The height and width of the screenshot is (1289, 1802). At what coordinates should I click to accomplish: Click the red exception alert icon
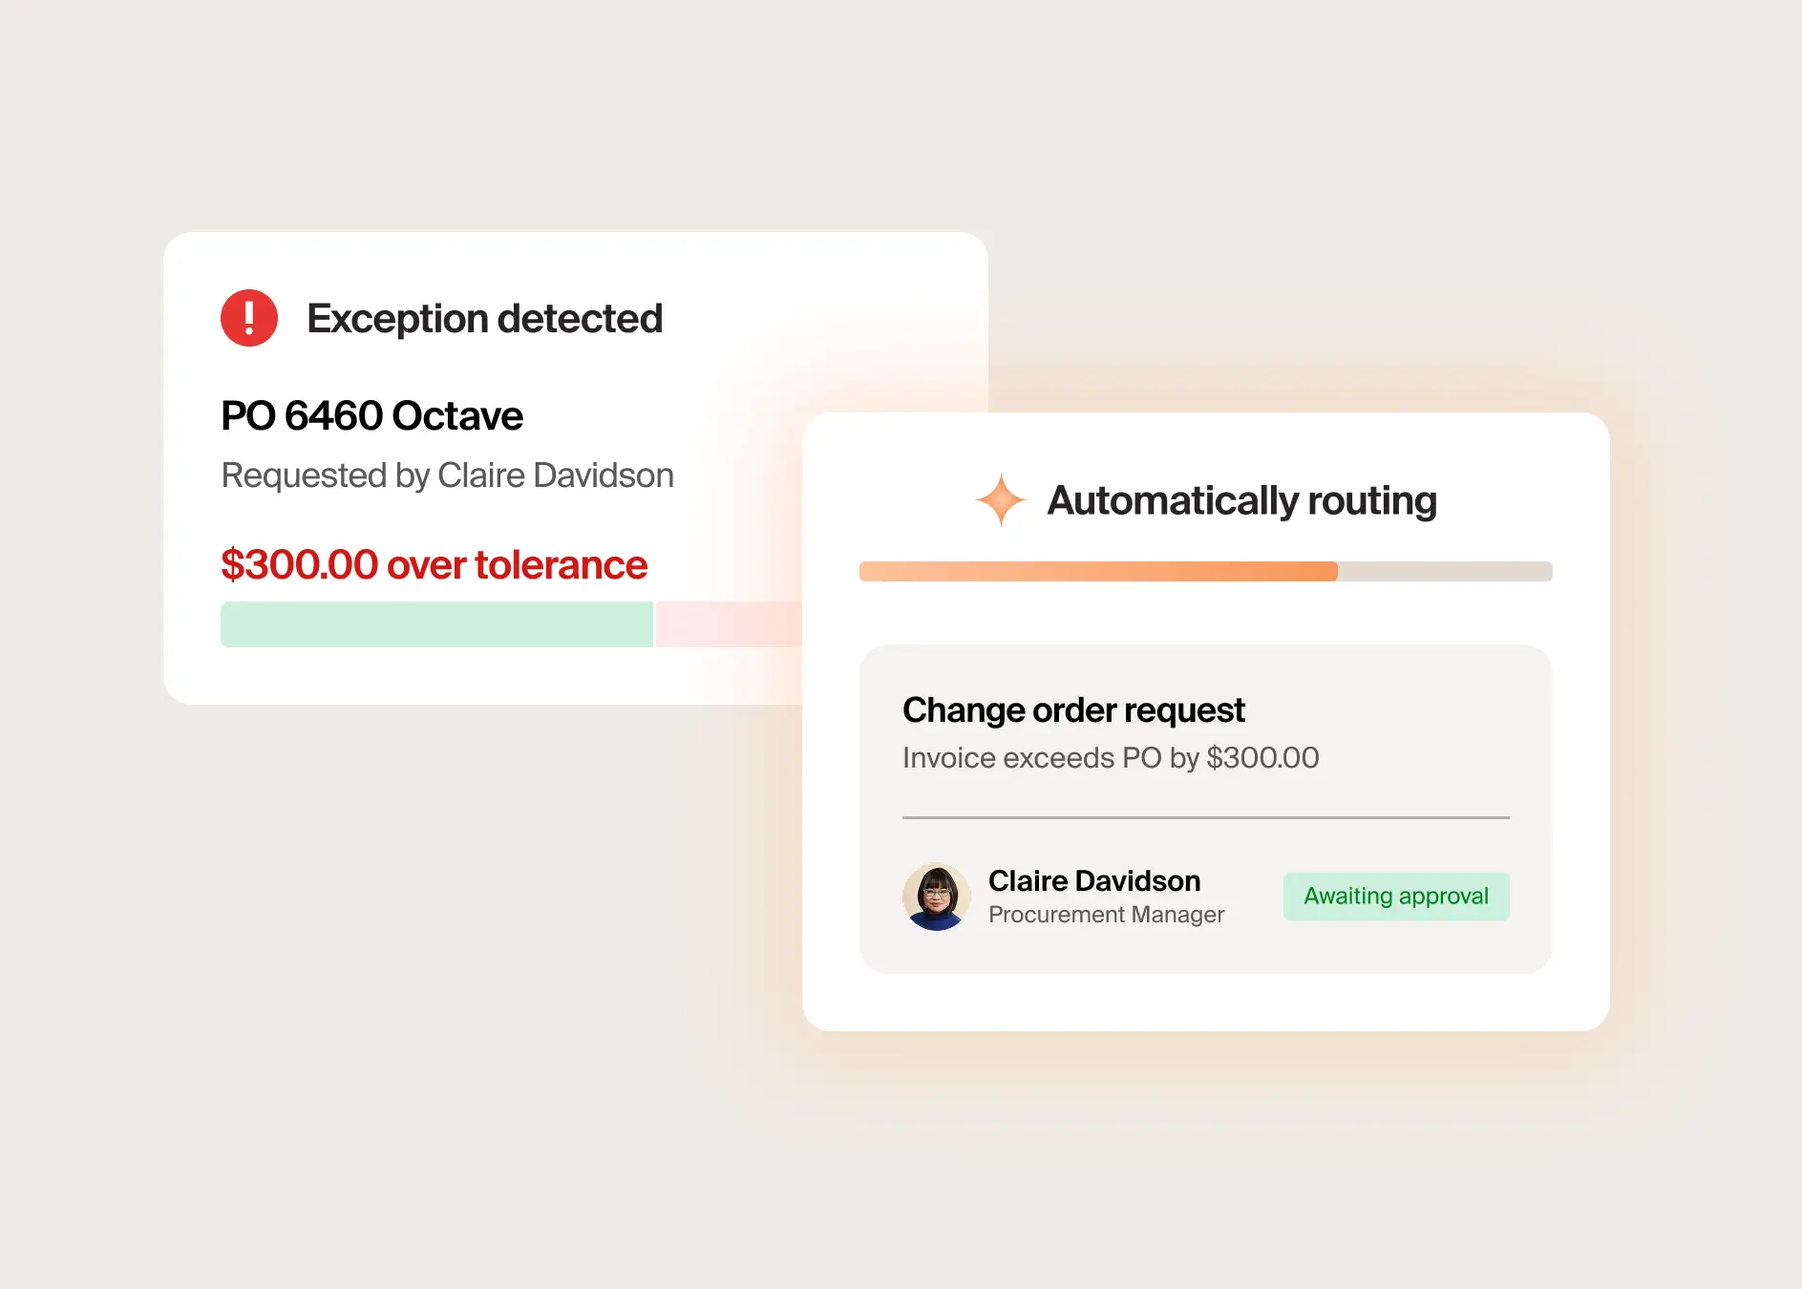[249, 318]
